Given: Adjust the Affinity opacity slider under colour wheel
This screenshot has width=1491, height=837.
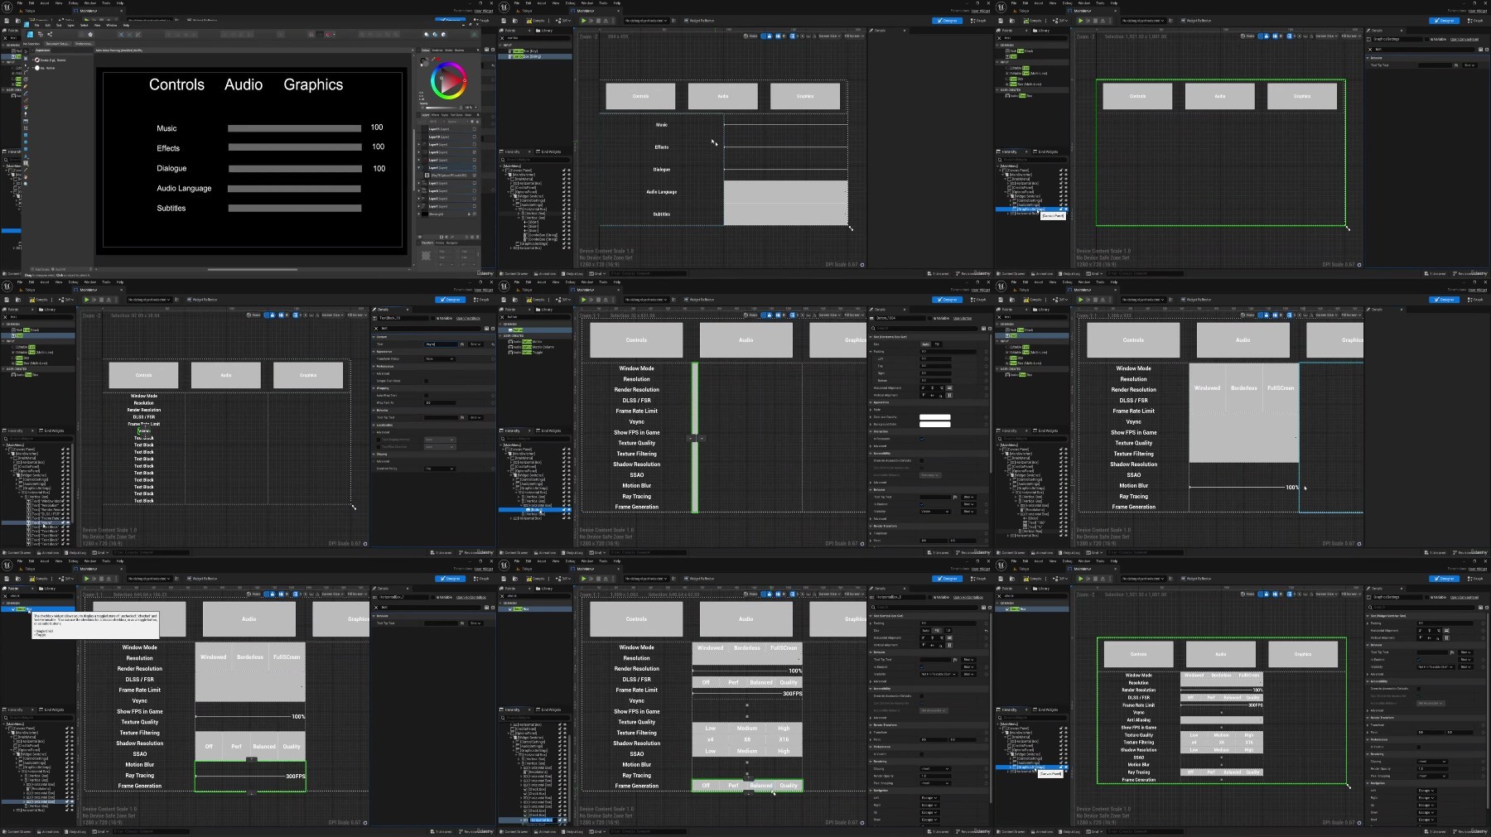Looking at the screenshot, I should pyautogui.click(x=442, y=108).
